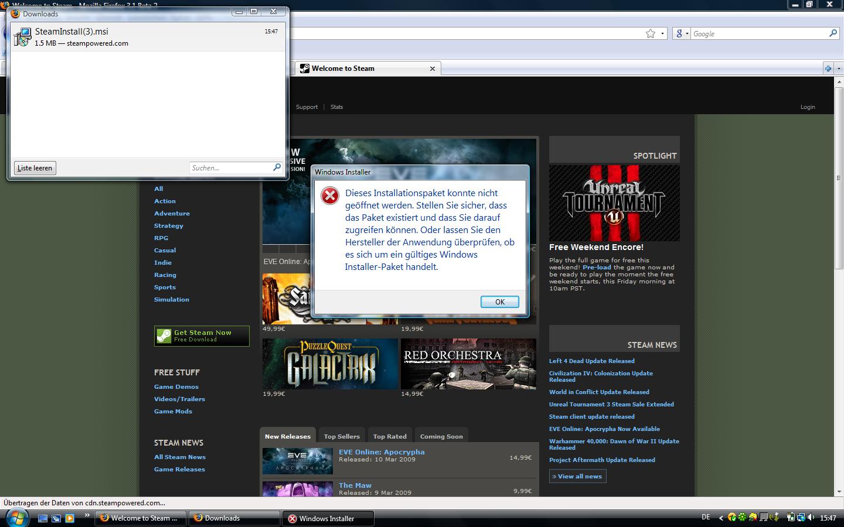Open The Maw title link
This screenshot has width=844, height=527.
pos(355,485)
